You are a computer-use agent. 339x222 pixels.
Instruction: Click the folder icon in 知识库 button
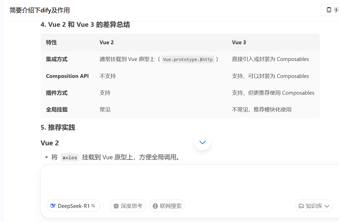pos(301,206)
